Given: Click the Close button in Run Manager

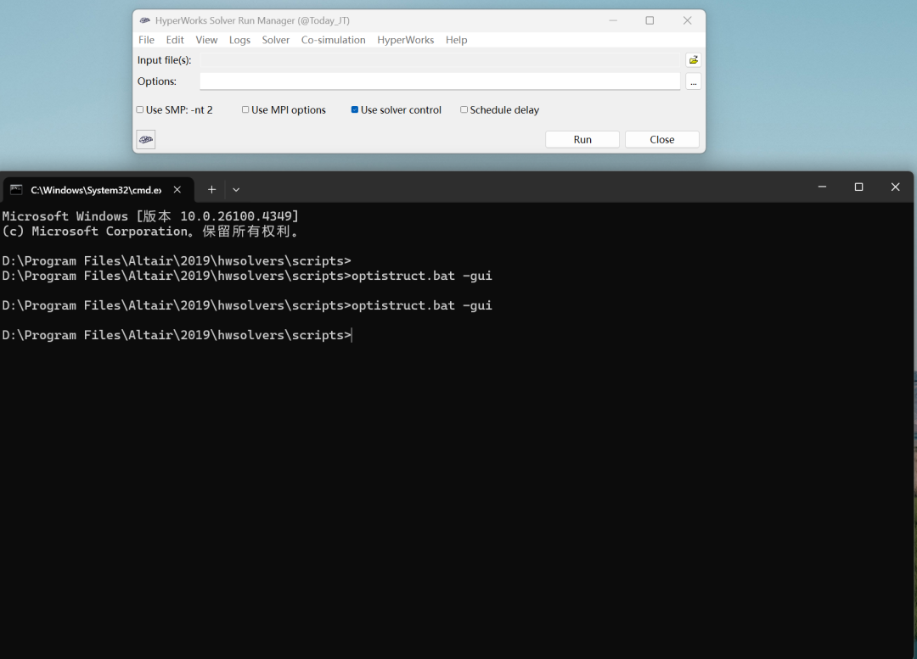Looking at the screenshot, I should tap(662, 140).
